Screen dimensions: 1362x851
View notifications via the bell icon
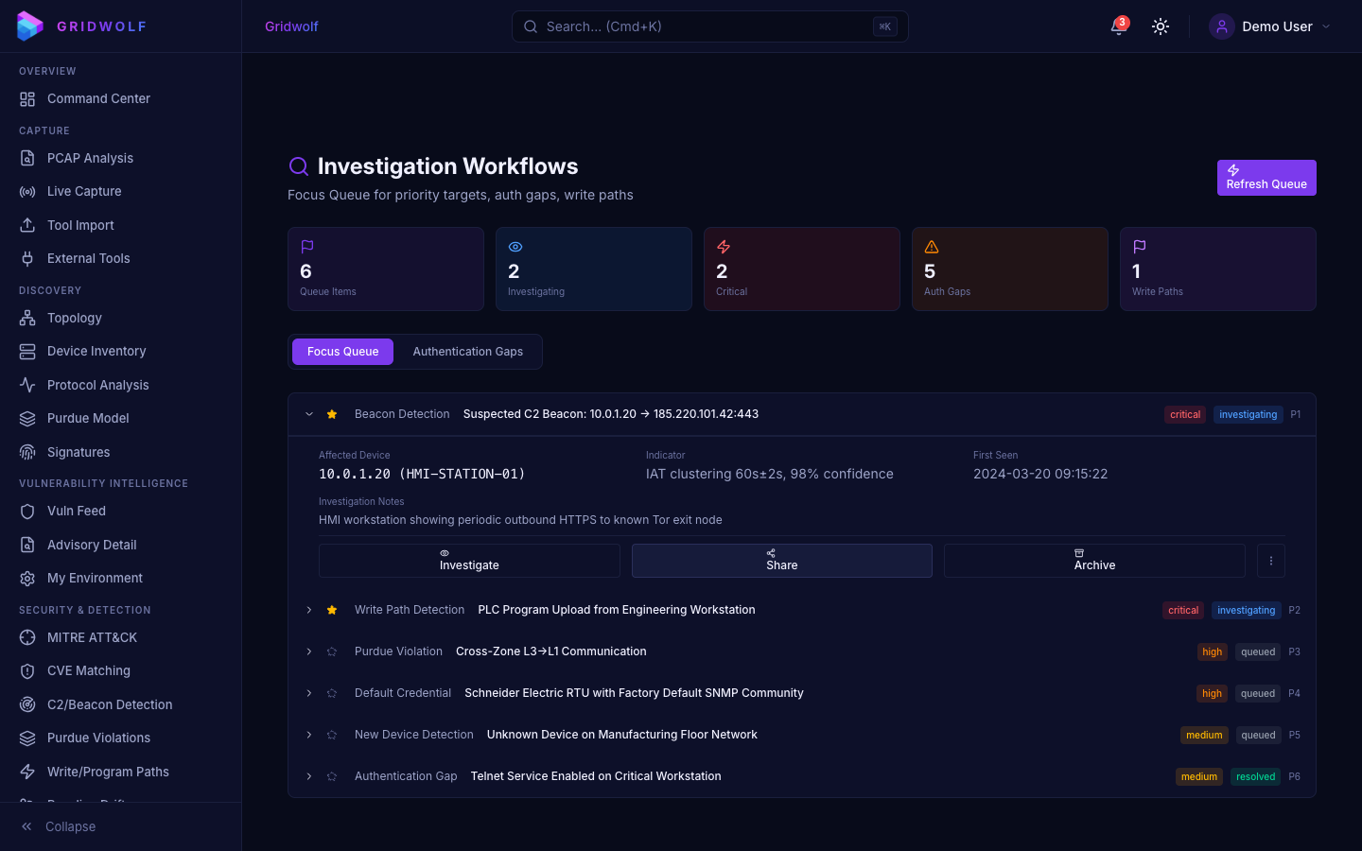(x=1117, y=26)
